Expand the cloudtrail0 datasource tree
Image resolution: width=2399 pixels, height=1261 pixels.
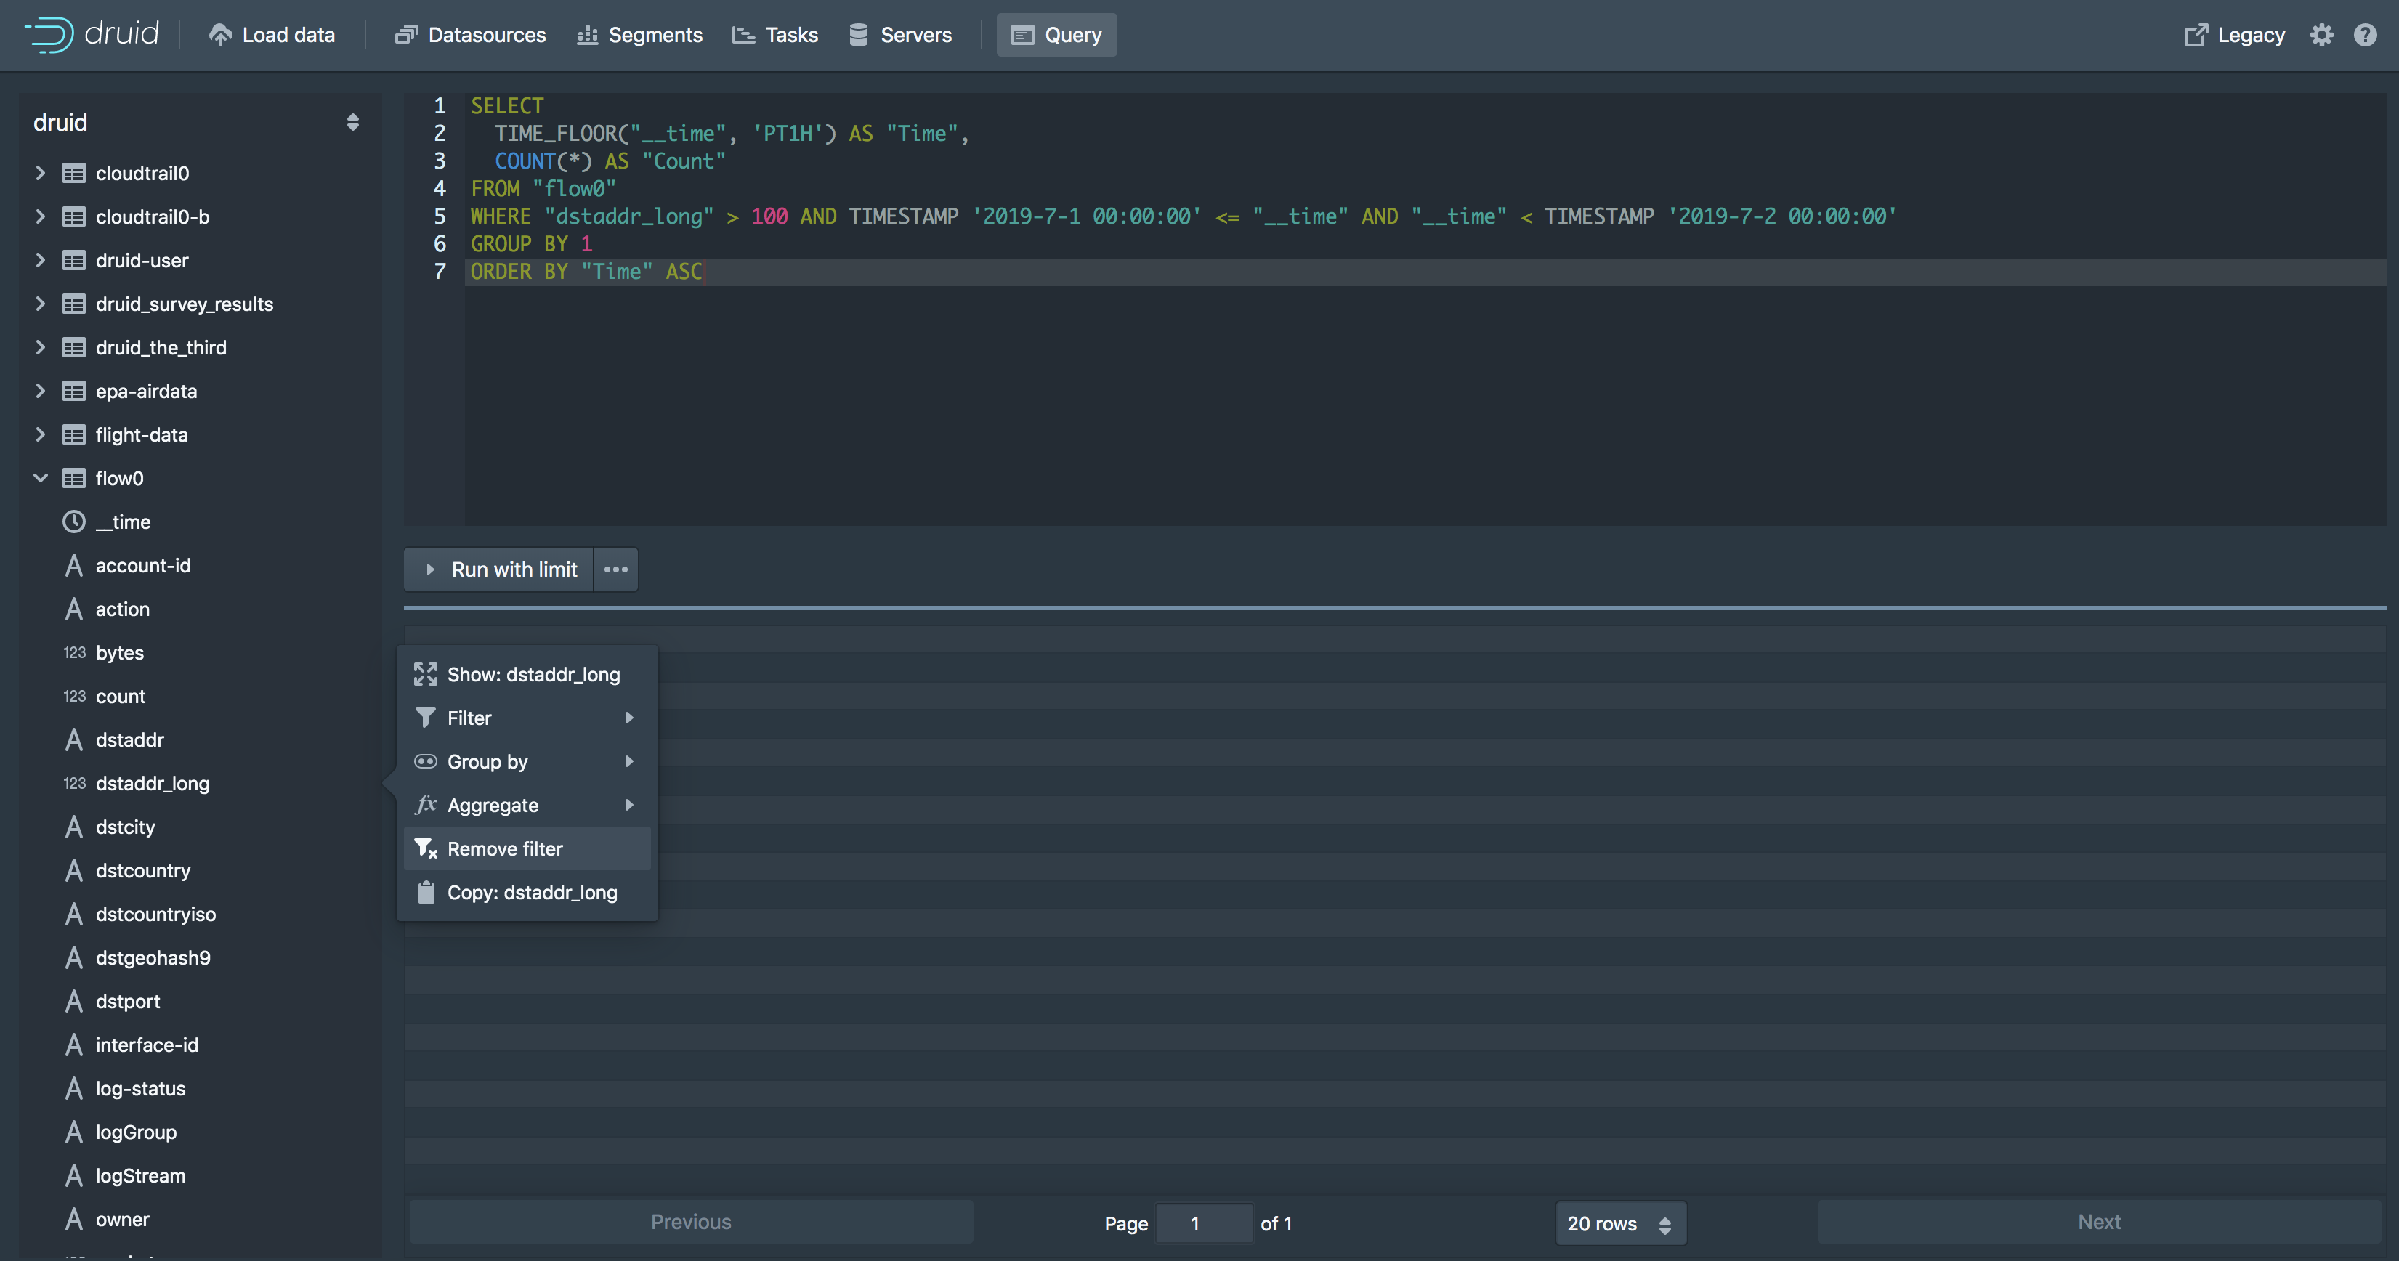(40, 173)
